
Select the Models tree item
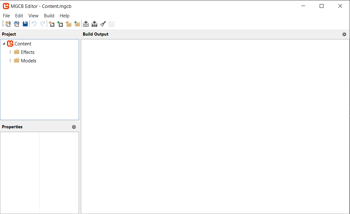28,61
